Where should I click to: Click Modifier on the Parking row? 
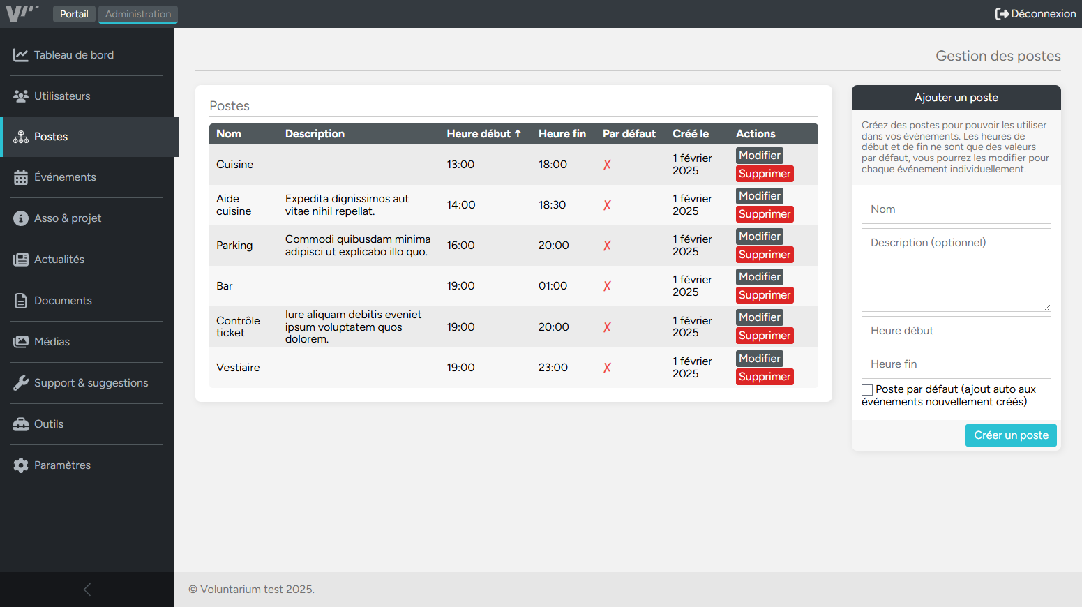[759, 236]
